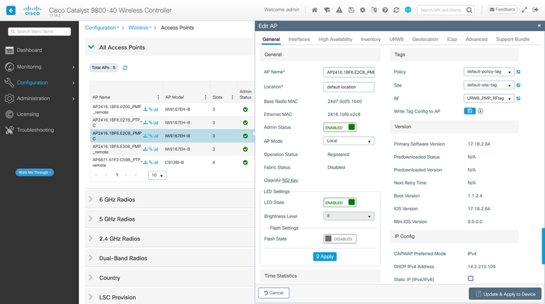Open help question mark icon

(x=385, y=10)
